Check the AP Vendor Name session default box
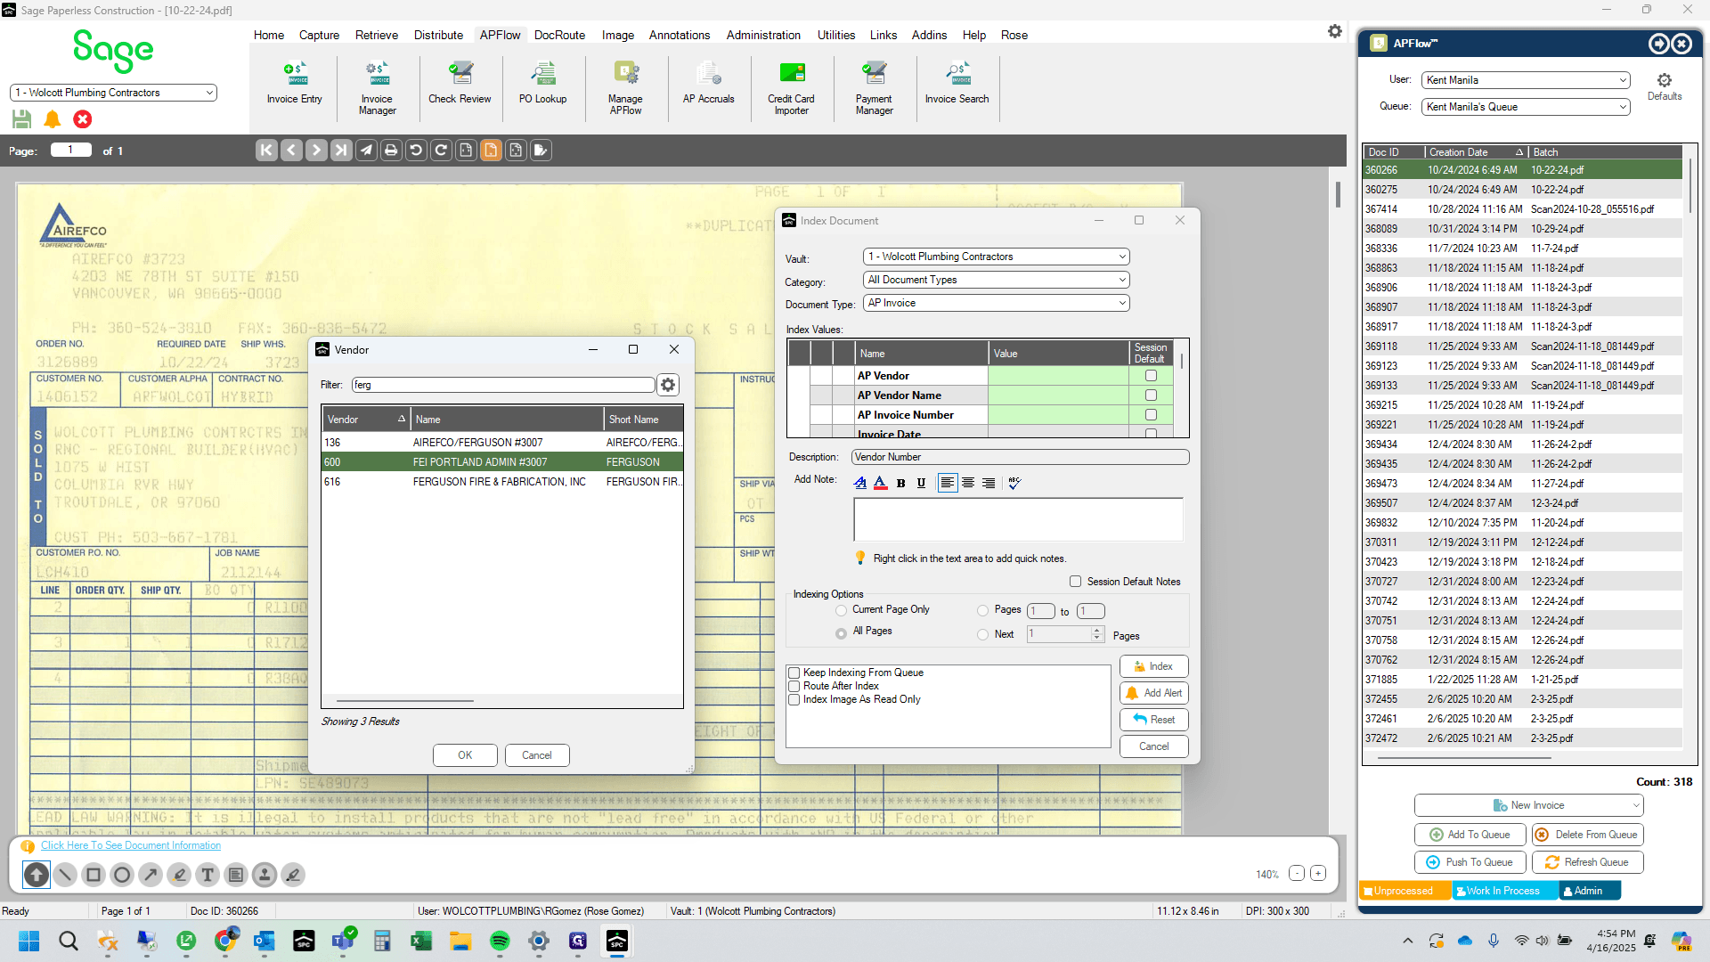The width and height of the screenshot is (1710, 962). pyautogui.click(x=1151, y=395)
